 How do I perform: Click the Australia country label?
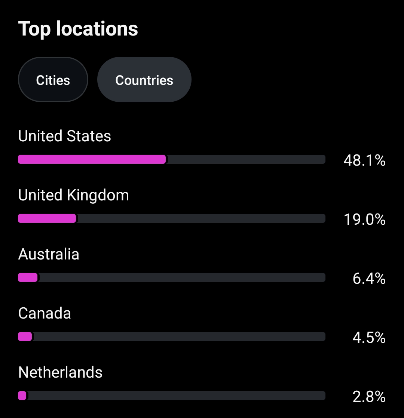point(49,254)
